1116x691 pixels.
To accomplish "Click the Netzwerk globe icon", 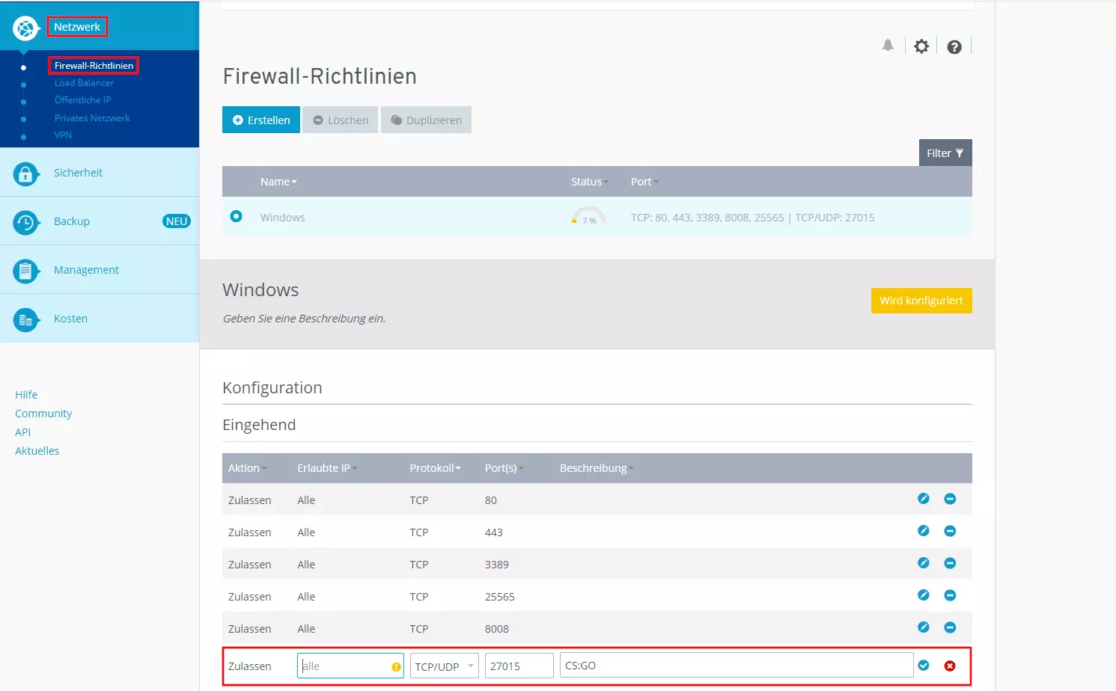I will (25, 28).
